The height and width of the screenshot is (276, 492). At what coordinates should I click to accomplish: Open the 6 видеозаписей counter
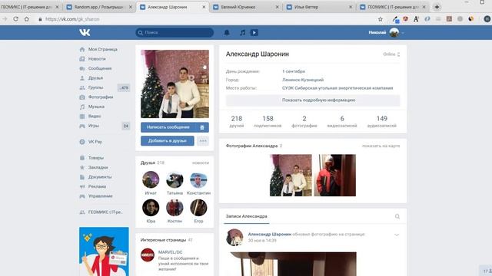point(342,121)
